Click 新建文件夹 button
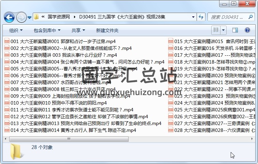Screen dimensions: 258x164 [107, 30]
